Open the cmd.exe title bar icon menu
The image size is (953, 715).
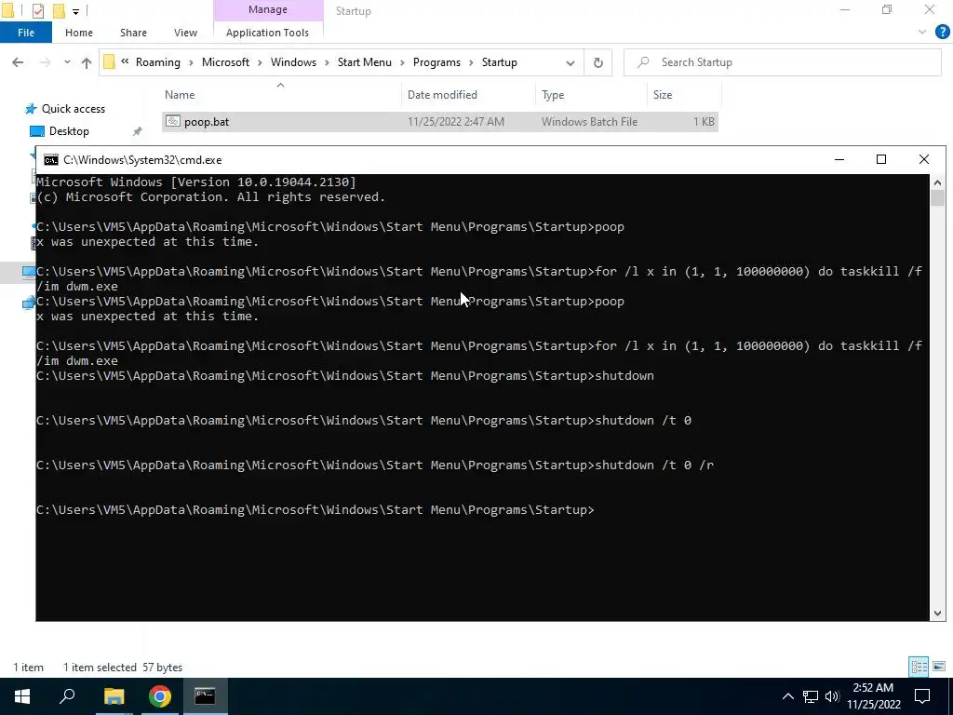coord(51,160)
